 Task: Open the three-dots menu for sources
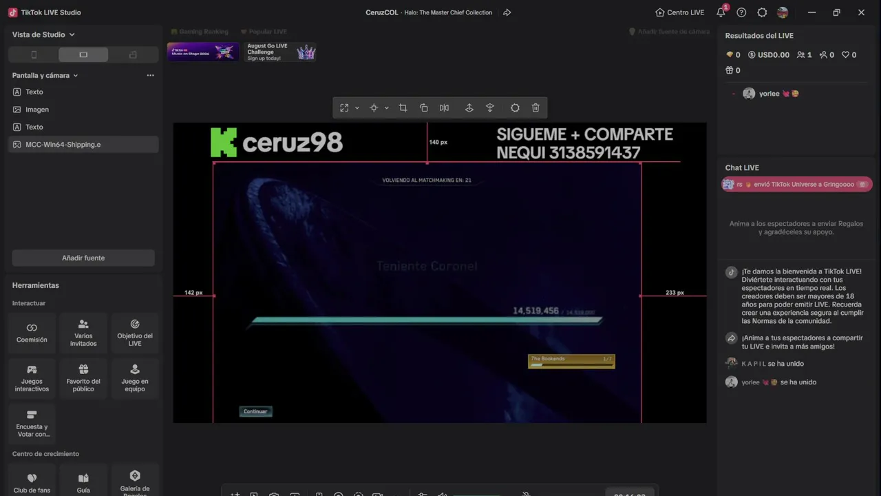(x=150, y=75)
